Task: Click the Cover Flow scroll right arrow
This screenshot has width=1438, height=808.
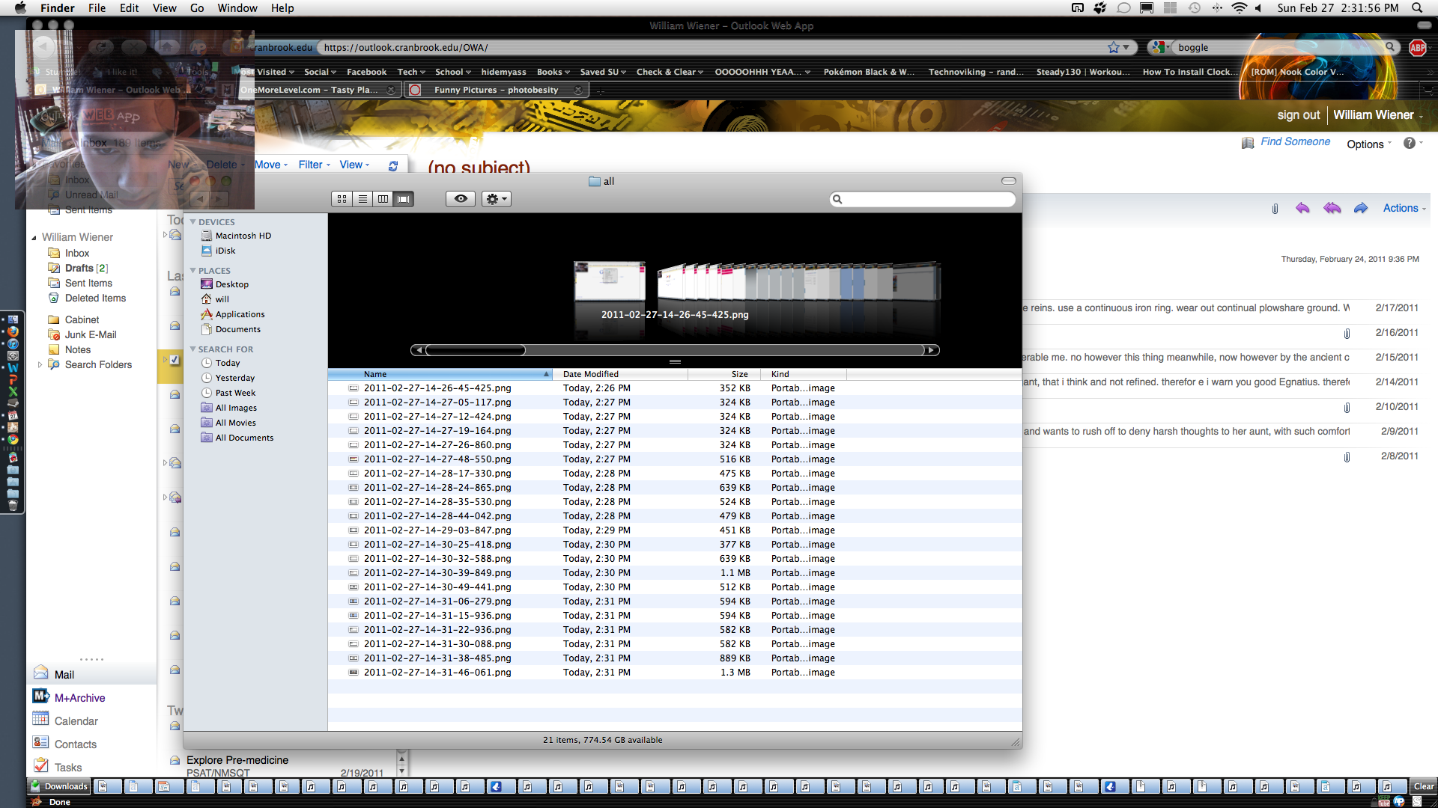Action: (x=931, y=350)
